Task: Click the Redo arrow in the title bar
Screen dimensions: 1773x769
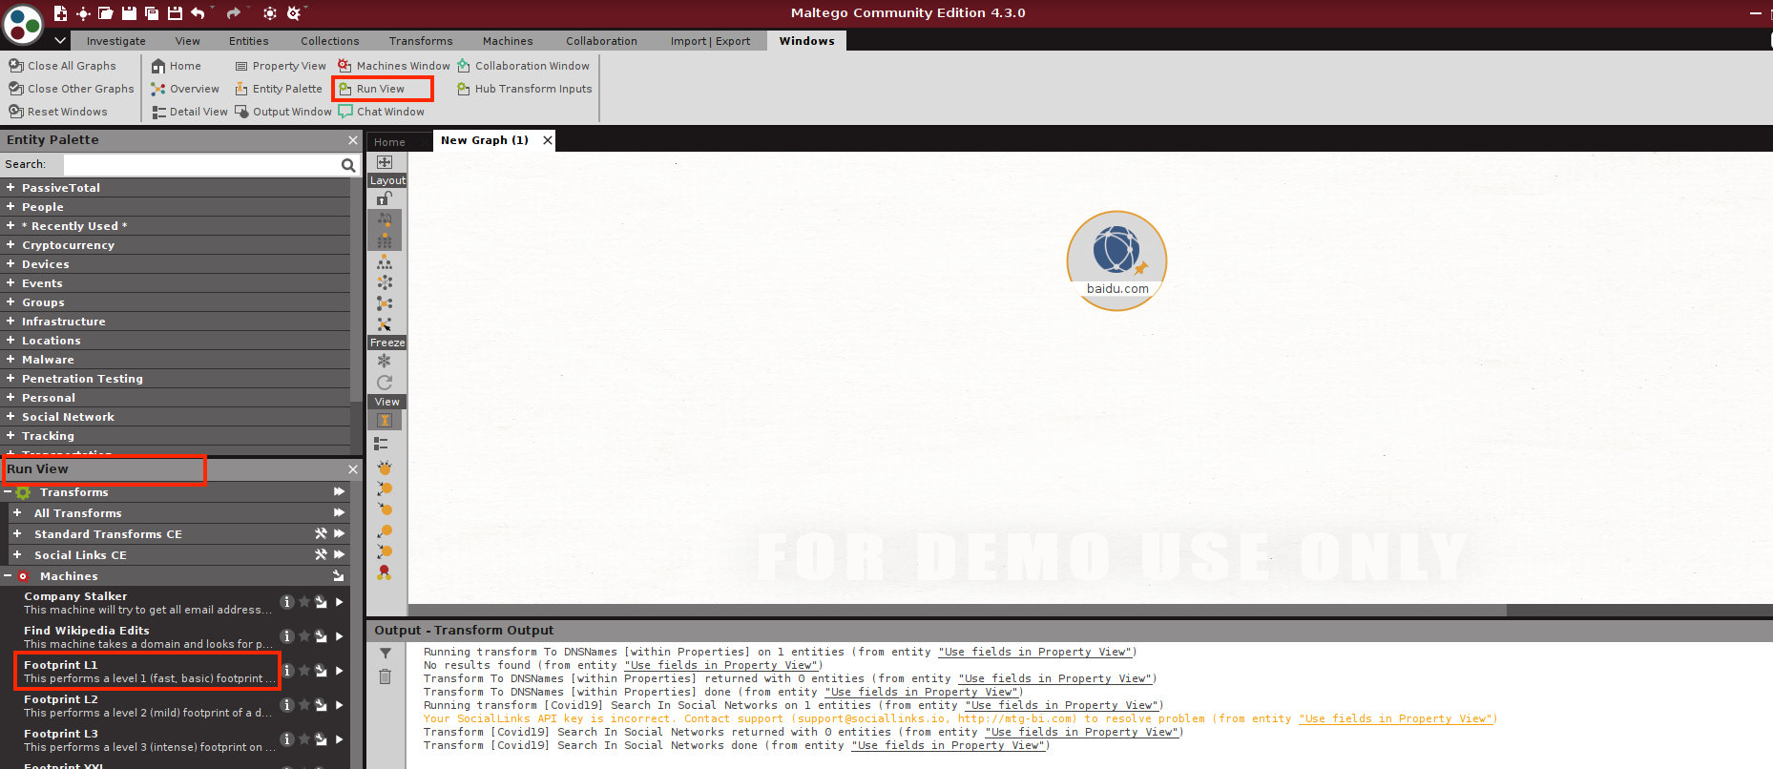Action: pyautogui.click(x=234, y=12)
